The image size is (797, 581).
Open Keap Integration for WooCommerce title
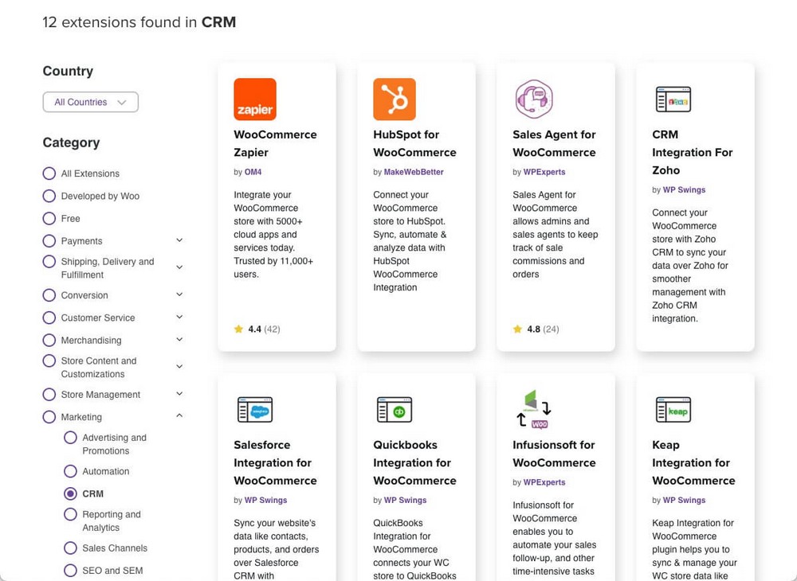[x=693, y=462]
